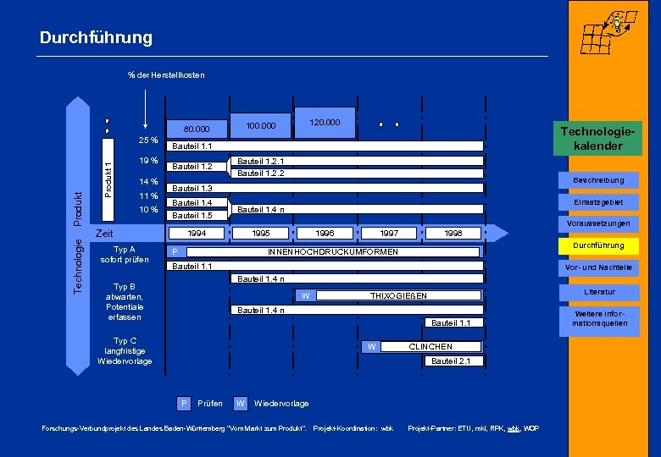This screenshot has width=661, height=457.
Task: Select the 1996 year marker
Action: [325, 233]
